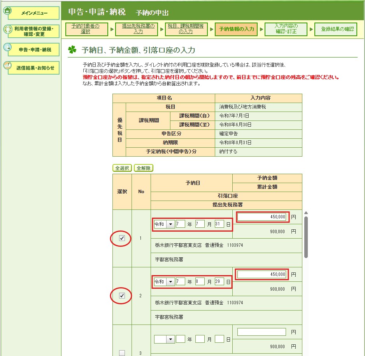Click the 900,000 cumulative amount in row 1
The width and height of the screenshot is (365, 356).
277,232
